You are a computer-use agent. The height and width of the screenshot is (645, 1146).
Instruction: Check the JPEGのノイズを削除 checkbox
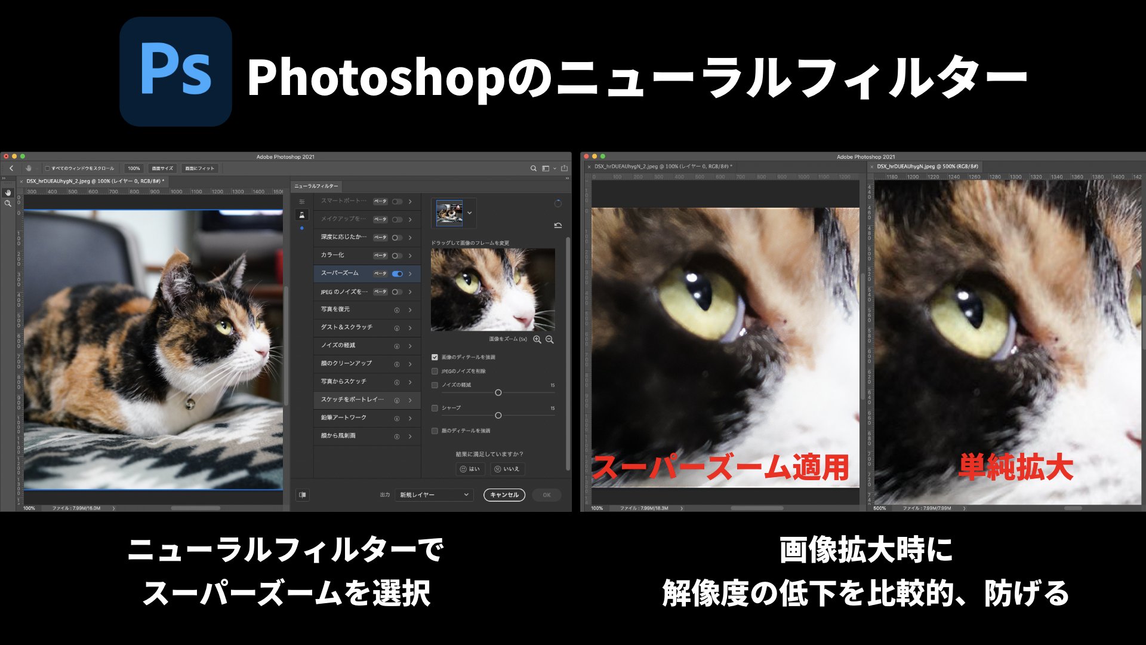[x=435, y=371]
